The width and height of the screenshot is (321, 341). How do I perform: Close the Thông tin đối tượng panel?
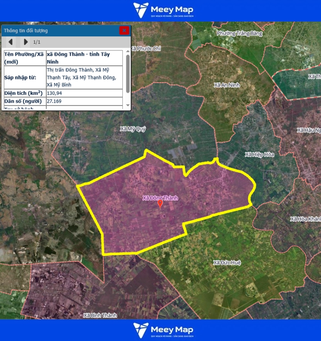pos(124,30)
